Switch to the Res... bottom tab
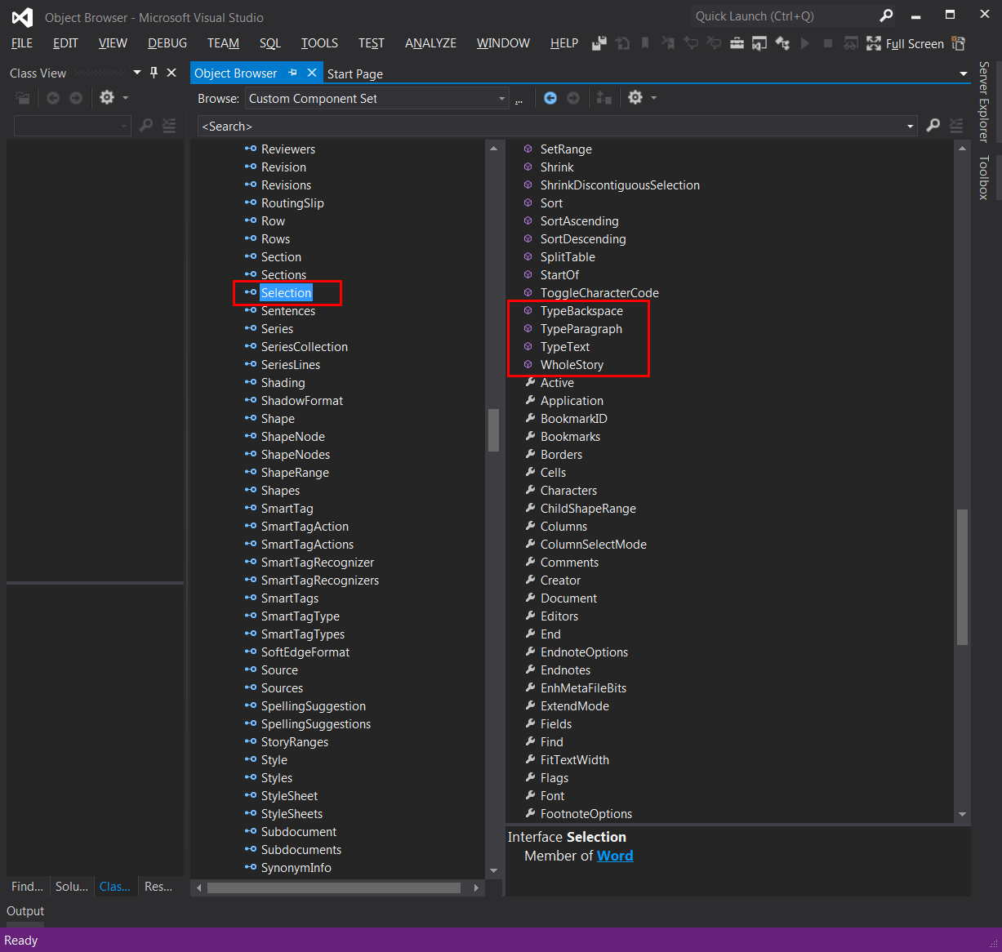1002x952 pixels. click(158, 886)
